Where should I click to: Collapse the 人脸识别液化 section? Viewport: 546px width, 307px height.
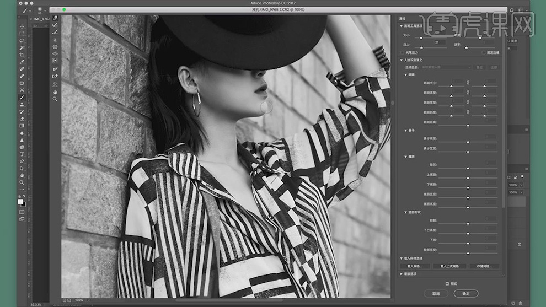[x=401, y=60]
